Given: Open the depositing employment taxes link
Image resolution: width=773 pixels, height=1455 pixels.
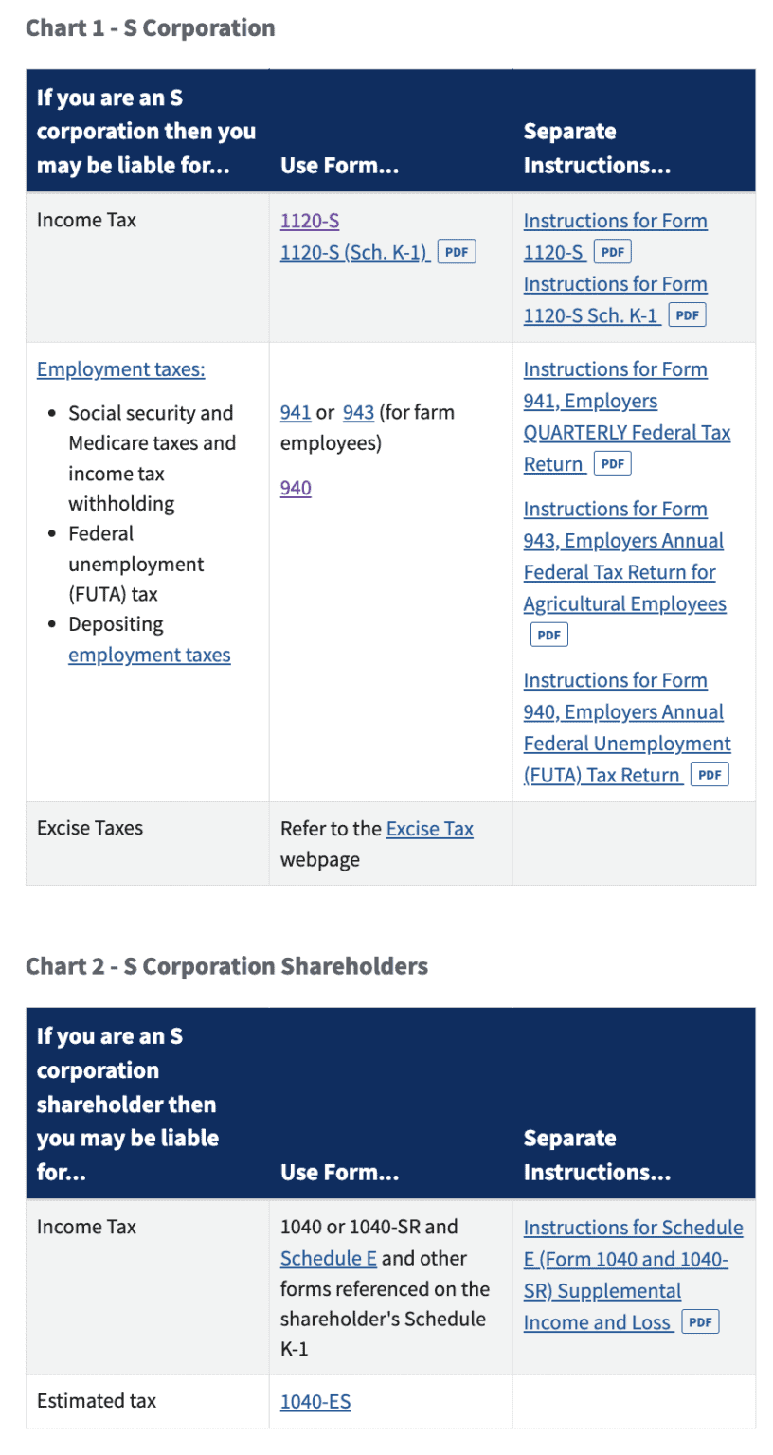Looking at the screenshot, I should pyautogui.click(x=149, y=655).
